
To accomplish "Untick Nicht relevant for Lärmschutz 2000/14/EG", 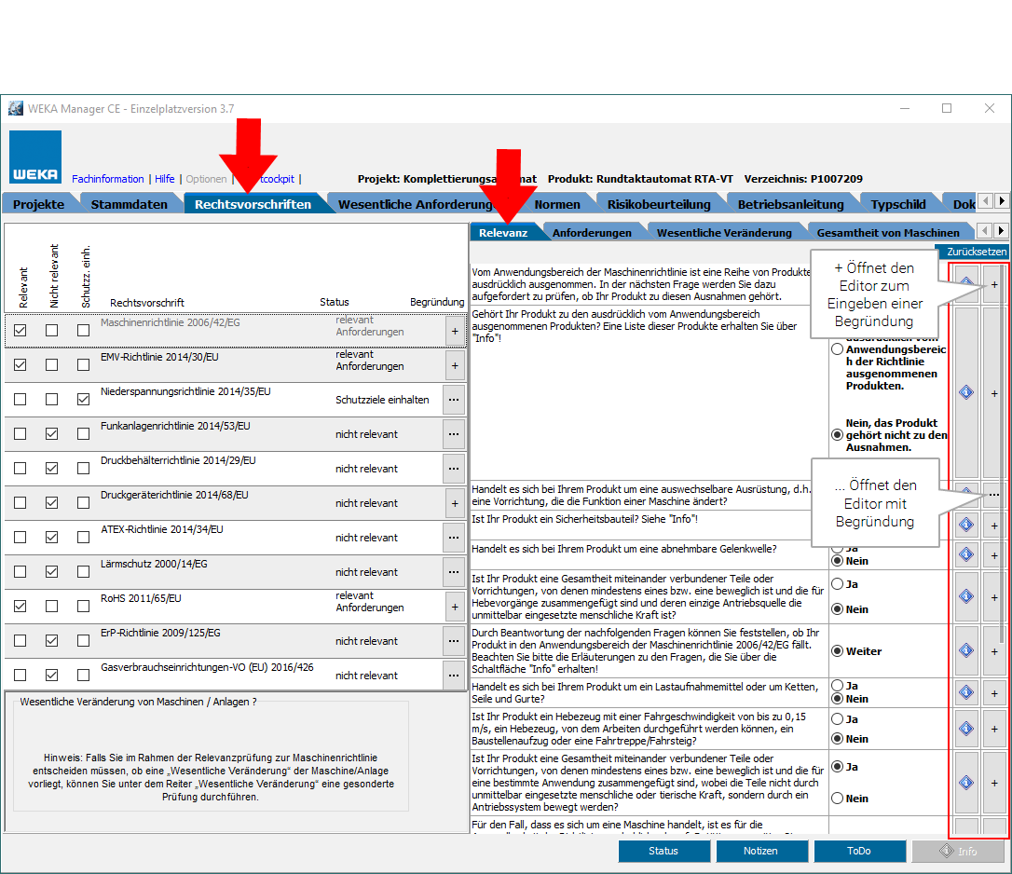I will 52,572.
